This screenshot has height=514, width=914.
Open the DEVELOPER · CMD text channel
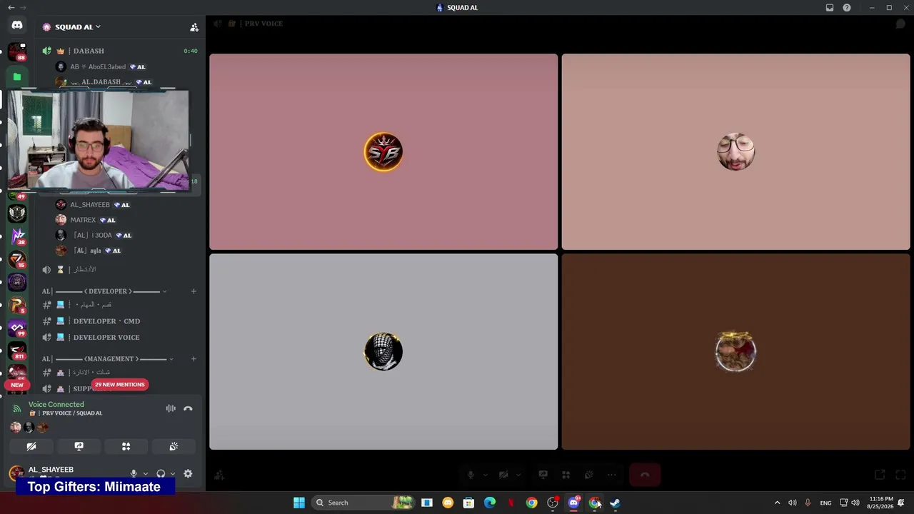pos(120,321)
